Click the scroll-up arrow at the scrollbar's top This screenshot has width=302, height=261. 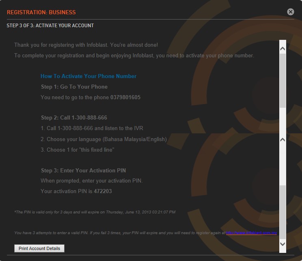[283, 49]
